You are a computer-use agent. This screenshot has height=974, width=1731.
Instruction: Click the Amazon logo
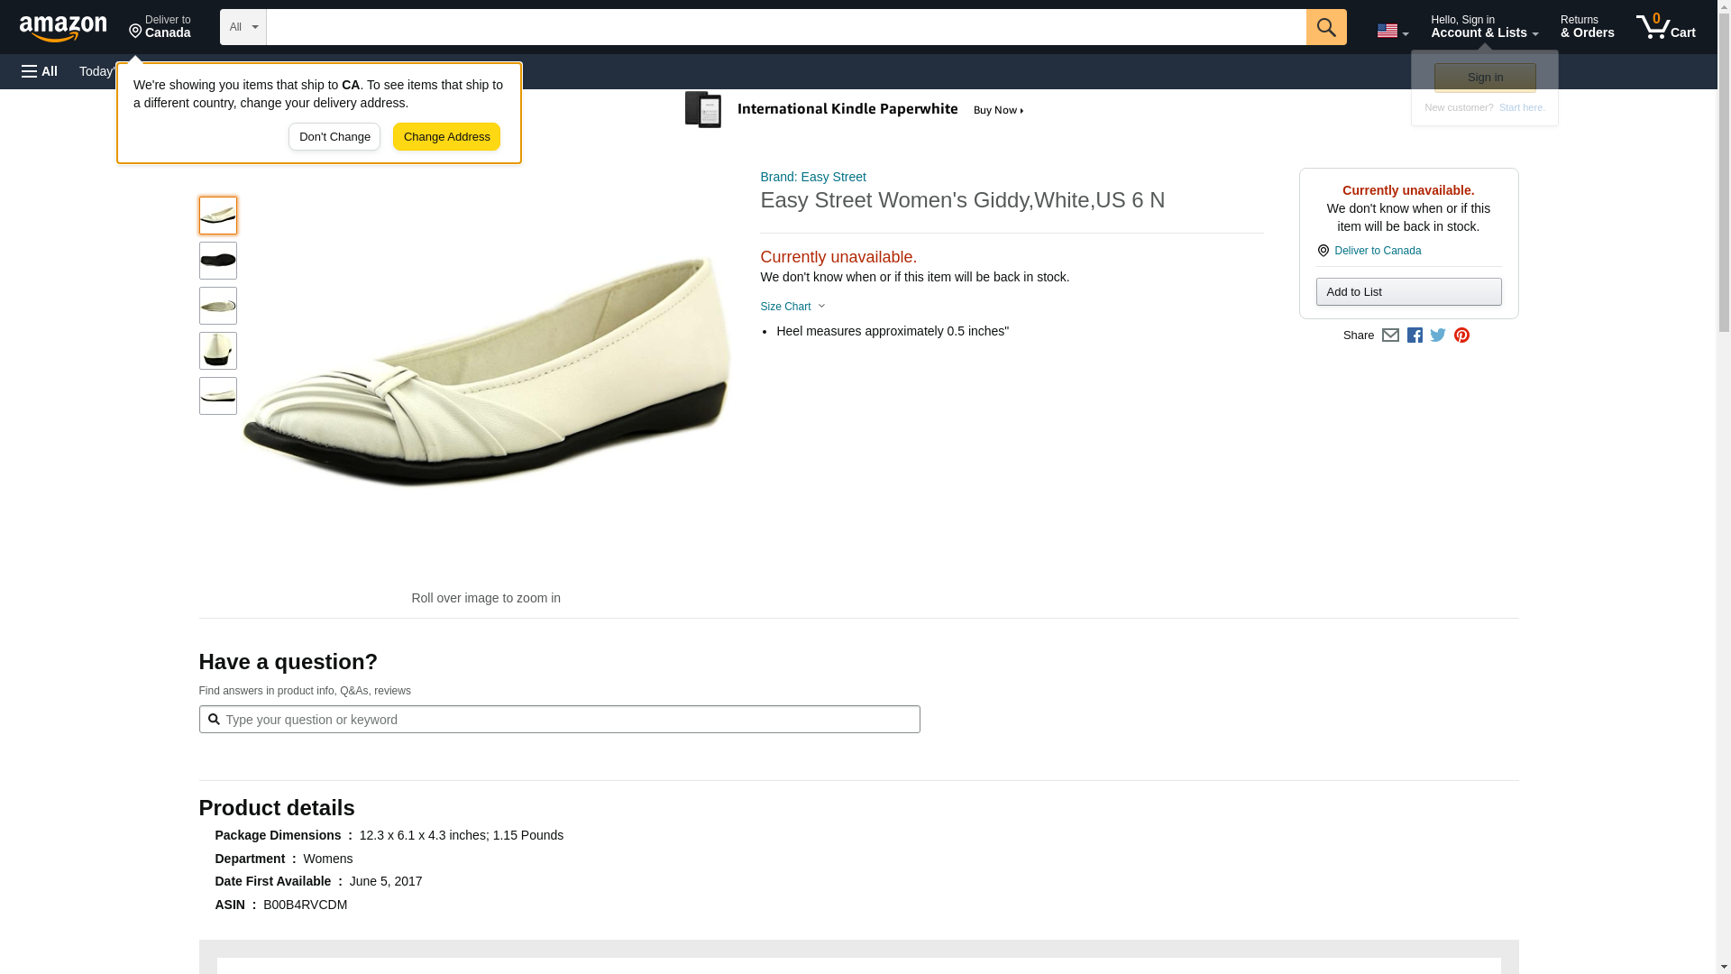pyautogui.click(x=63, y=27)
